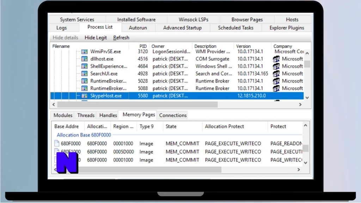Open the Installed Software tab

136,20
